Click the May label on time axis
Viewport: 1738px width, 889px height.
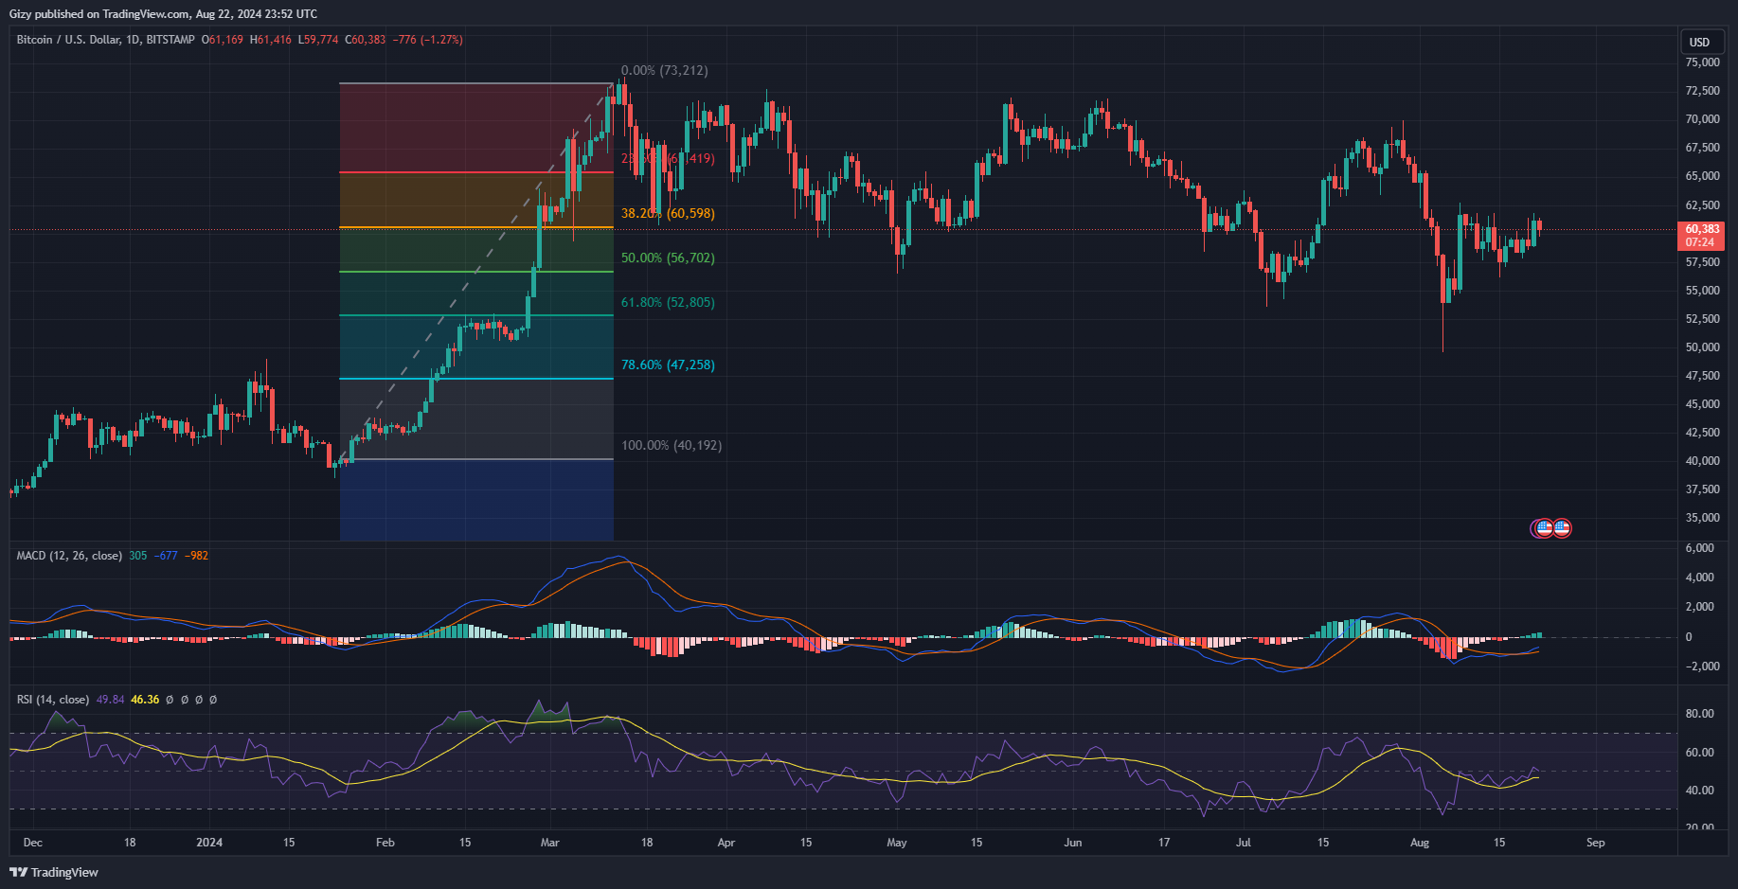[x=897, y=843]
